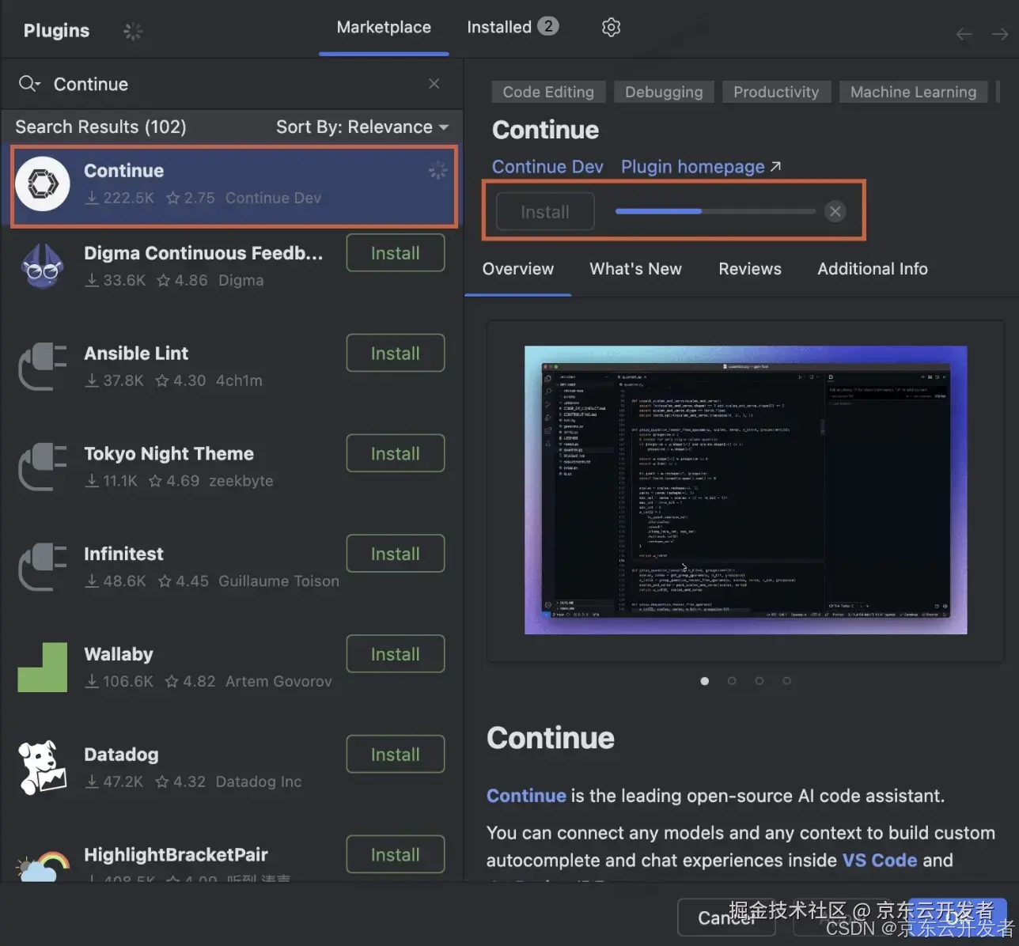Select the Datadog plugin title
The width and height of the screenshot is (1019, 946).
tap(121, 755)
